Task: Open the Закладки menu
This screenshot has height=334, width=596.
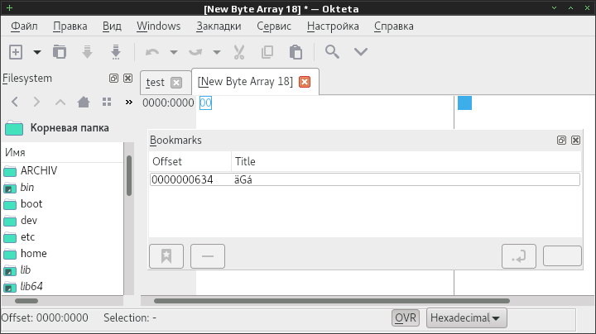Action: click(x=219, y=26)
